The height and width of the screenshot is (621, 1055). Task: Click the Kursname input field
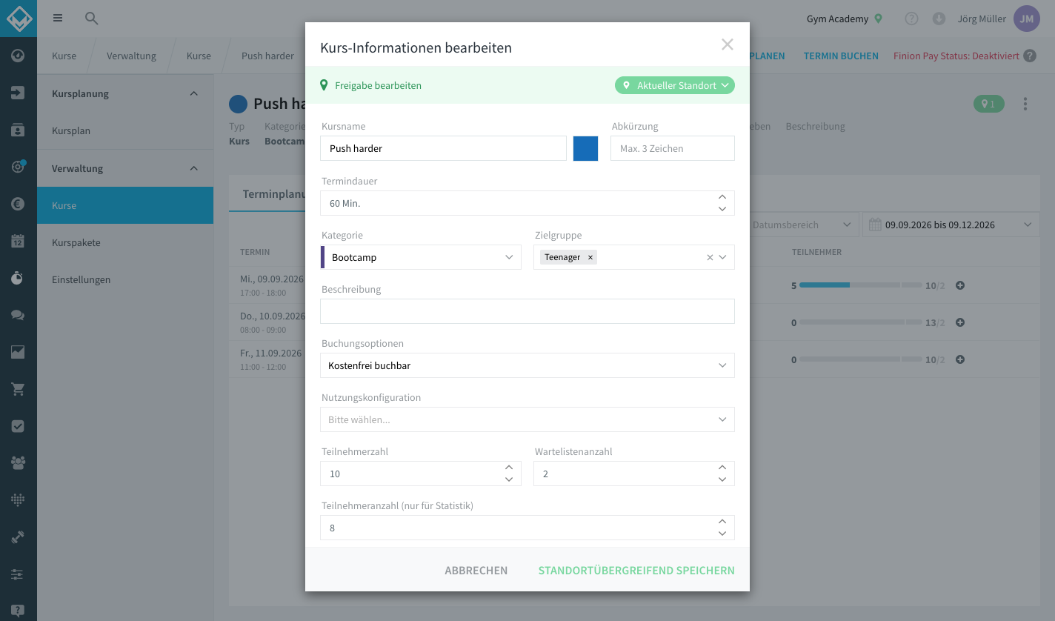point(443,148)
